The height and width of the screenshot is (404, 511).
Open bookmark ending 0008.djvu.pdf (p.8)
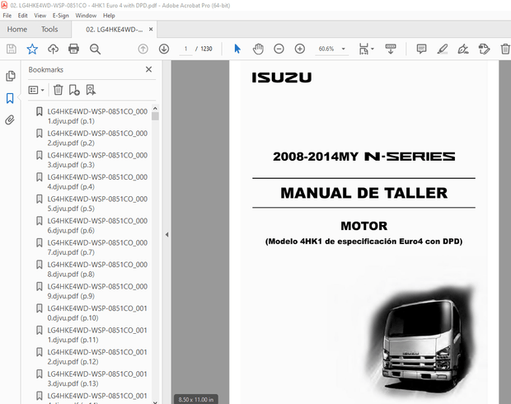(97, 269)
